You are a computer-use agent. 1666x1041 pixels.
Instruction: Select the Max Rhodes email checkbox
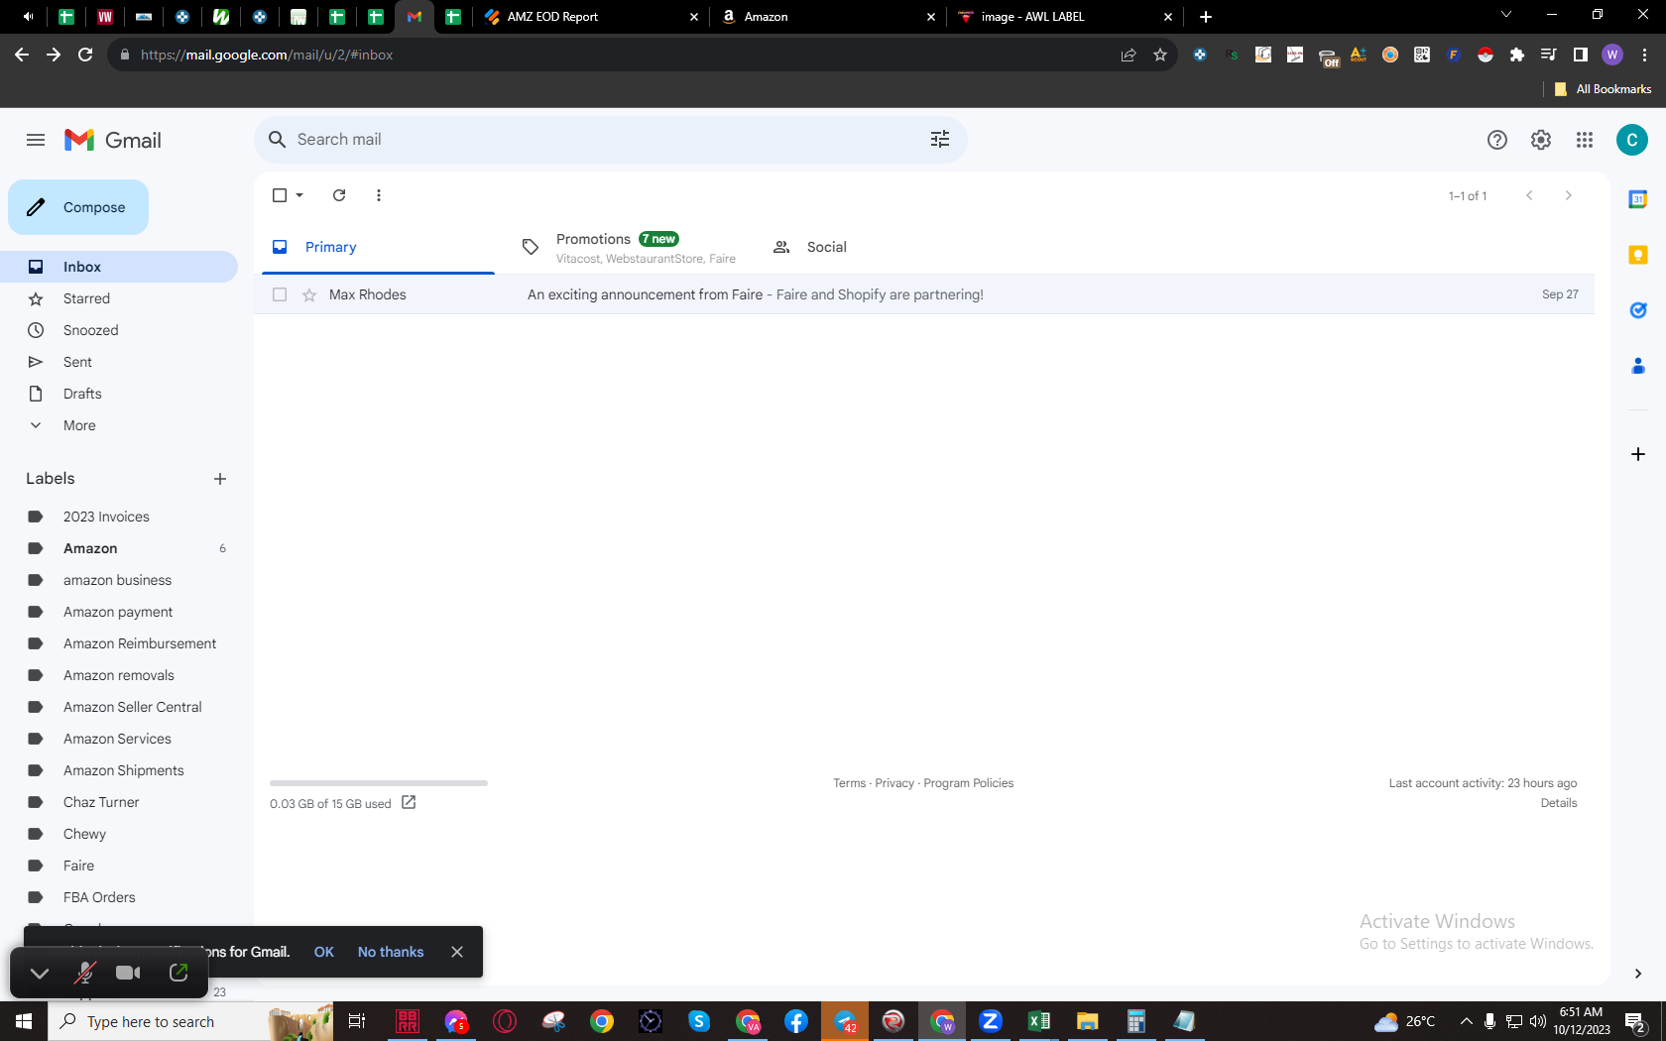coord(280,294)
